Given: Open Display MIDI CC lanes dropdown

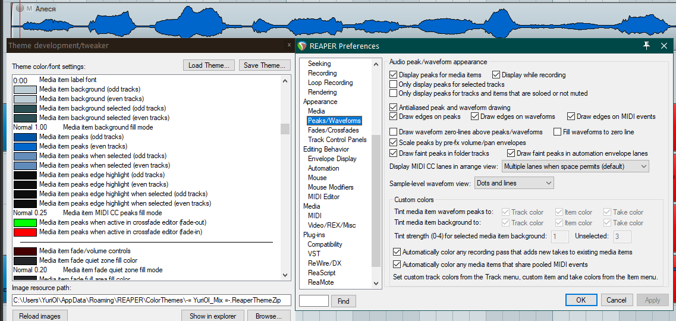Looking at the screenshot, I should [x=575, y=166].
